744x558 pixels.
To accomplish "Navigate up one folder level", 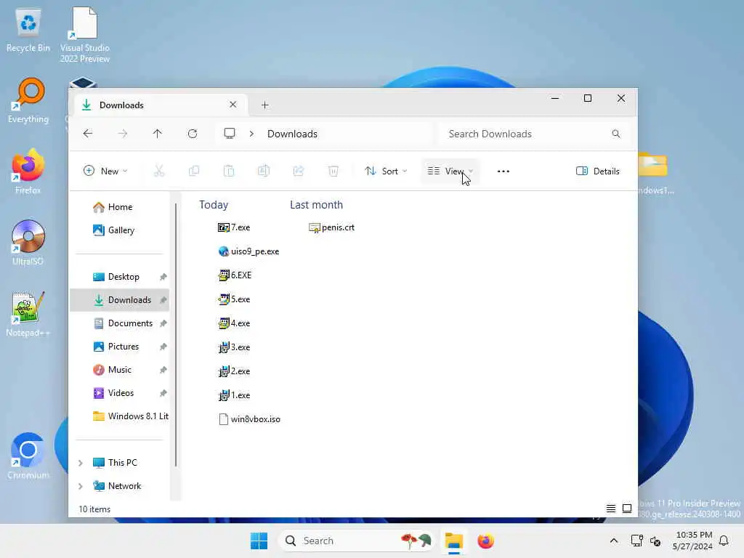I will [x=157, y=134].
